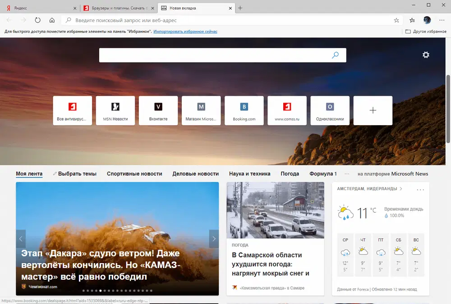The width and height of the screenshot is (451, 304).
Task: Add current page to favorites via star icon
Action: click(396, 20)
